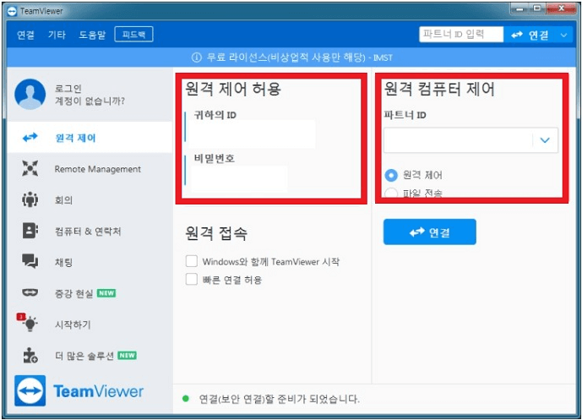Close the TeamViewer window
The width and height of the screenshot is (582, 420).
pos(561,9)
